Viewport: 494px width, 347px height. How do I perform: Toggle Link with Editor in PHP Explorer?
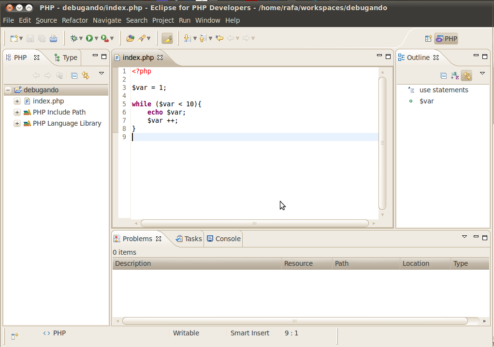tap(86, 75)
